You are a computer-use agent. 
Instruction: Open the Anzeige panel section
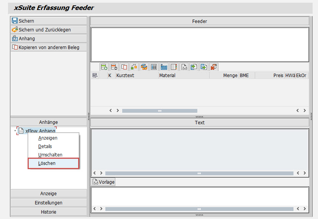click(49, 194)
